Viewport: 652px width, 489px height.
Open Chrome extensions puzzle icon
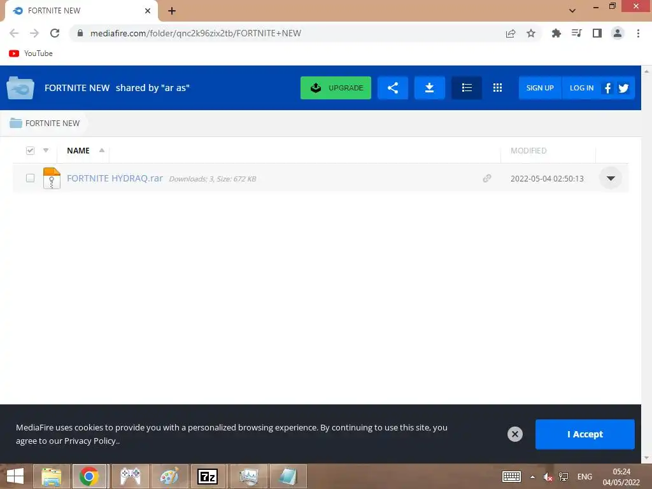pos(556,33)
